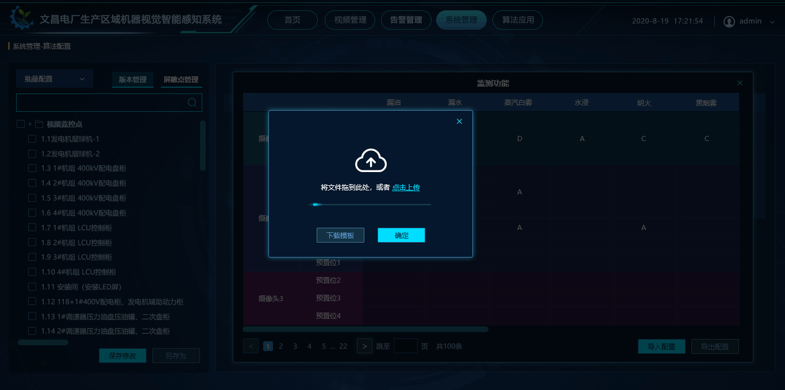The image size is (785, 390).
Task: Open the 批量配置 dropdown
Action: pyautogui.click(x=55, y=78)
